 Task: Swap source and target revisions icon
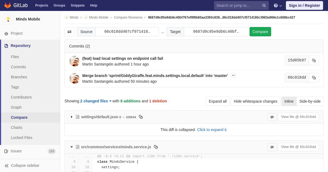(69, 32)
